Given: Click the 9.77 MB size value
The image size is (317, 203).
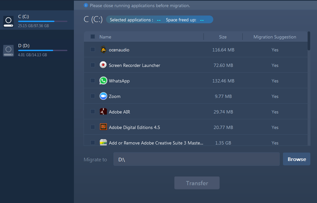Looking at the screenshot, I should [x=223, y=96].
